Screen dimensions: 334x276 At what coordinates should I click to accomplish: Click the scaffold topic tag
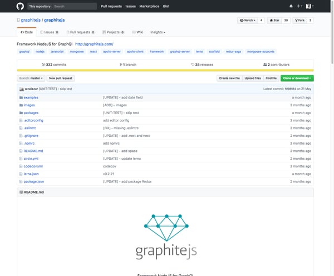coord(214,52)
